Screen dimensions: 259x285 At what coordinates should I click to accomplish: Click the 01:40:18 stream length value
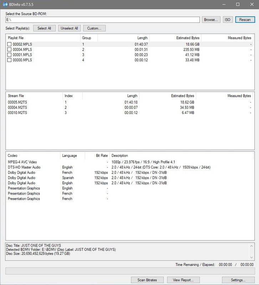point(131,102)
